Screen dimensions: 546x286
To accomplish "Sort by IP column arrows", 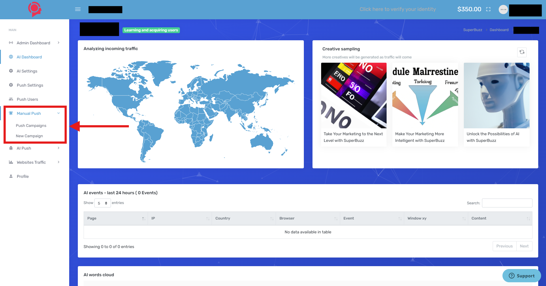I will [208, 219].
